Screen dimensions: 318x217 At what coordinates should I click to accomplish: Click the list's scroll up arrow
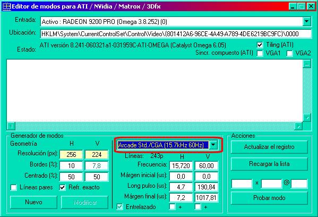click(307, 64)
